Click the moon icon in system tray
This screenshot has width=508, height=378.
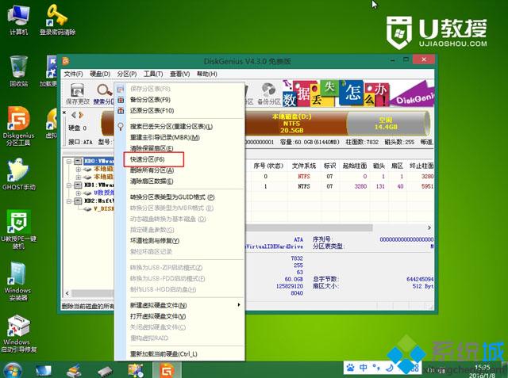point(390,368)
